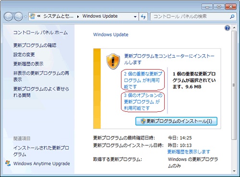Screen dimensions: 240x177
Task: Click the magnifier search icon
Action: point(232,16)
